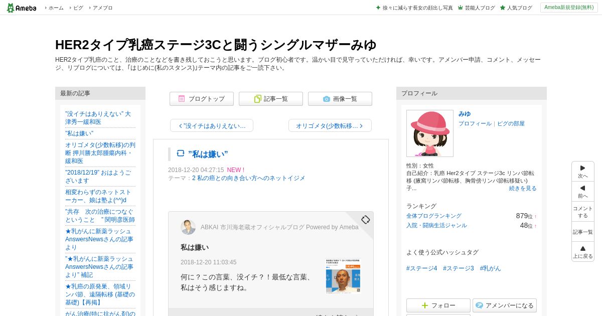The image size is (602, 316).
Task: Open 人気ブログ star link
Action: click(x=516, y=8)
